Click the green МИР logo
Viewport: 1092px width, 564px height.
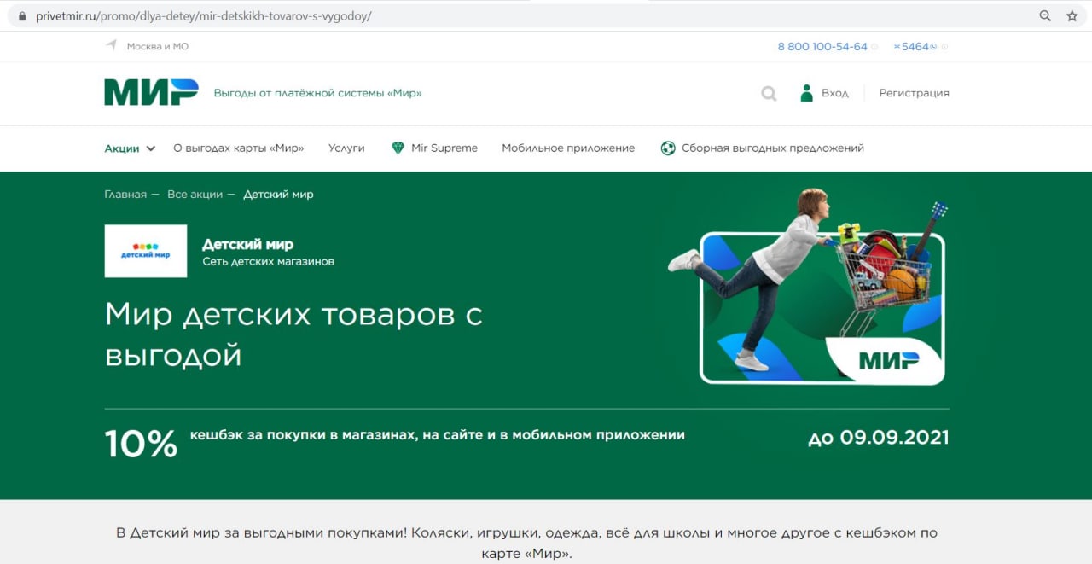coord(151,92)
